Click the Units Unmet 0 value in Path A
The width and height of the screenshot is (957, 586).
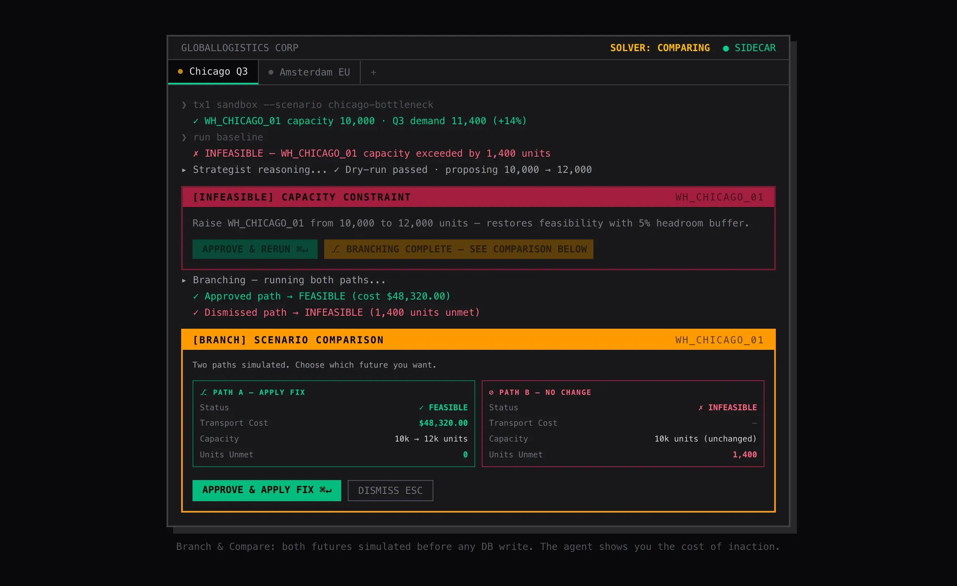pyautogui.click(x=466, y=455)
